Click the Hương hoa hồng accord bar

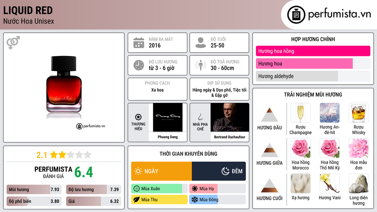(313, 51)
